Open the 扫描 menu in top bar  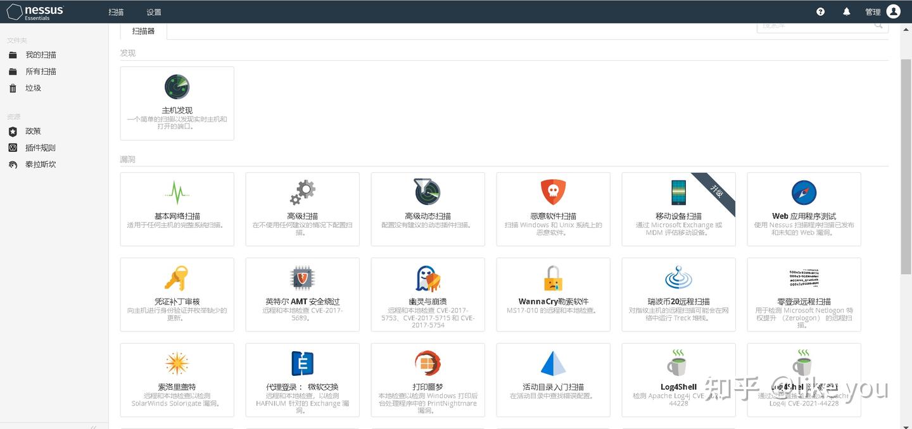116,12
